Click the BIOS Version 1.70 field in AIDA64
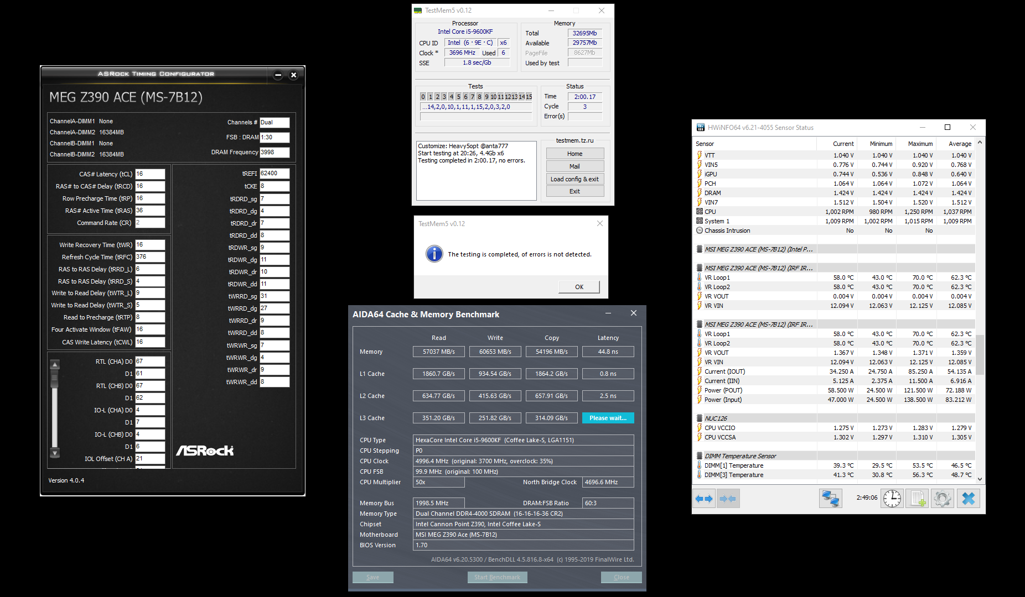 (x=524, y=545)
